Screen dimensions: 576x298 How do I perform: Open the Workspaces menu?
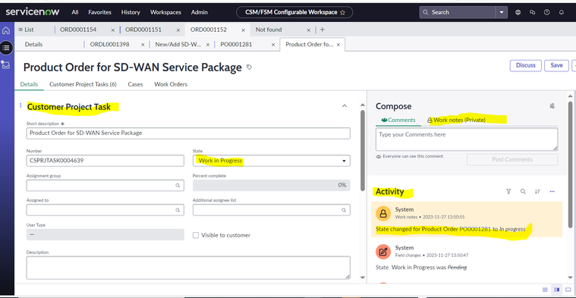pos(165,12)
